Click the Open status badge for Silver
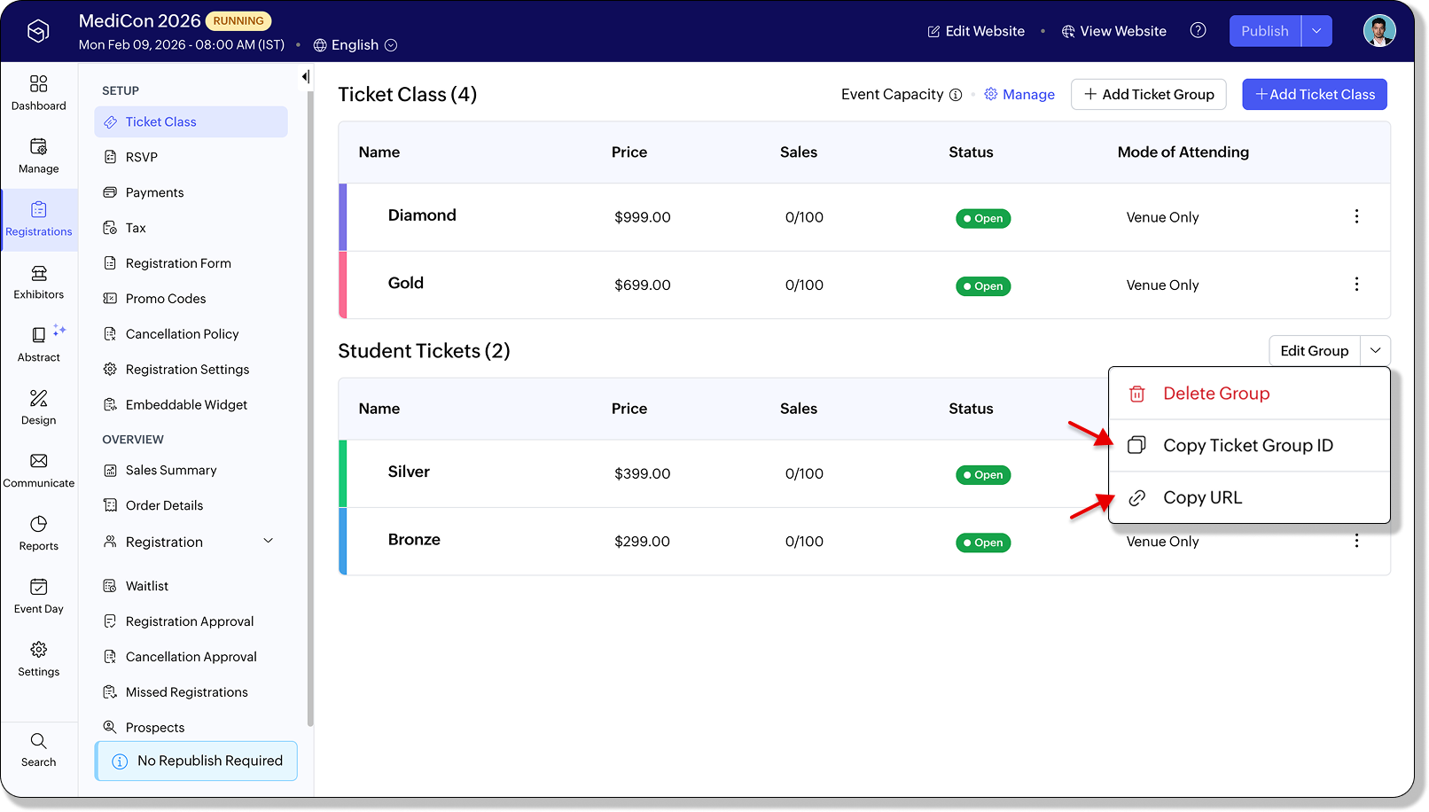Screen dimensions: 1429x812 [x=983, y=475]
